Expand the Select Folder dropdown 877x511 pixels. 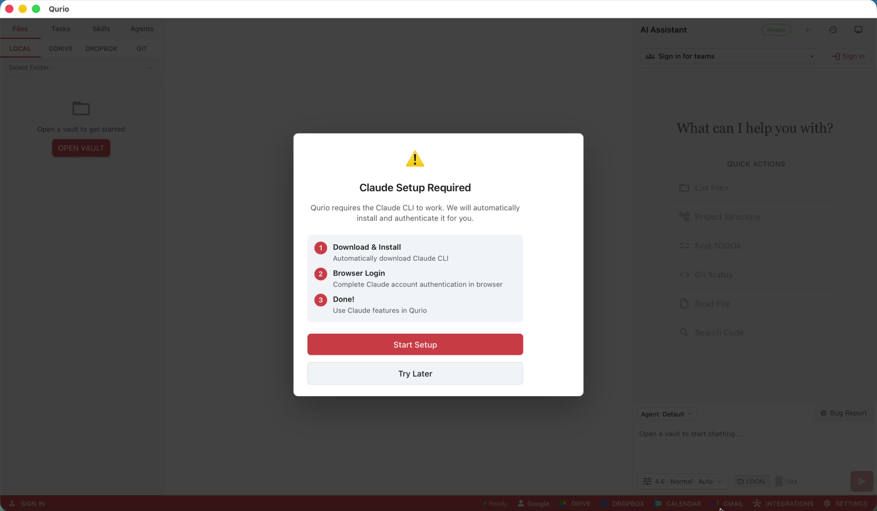pyautogui.click(x=81, y=67)
